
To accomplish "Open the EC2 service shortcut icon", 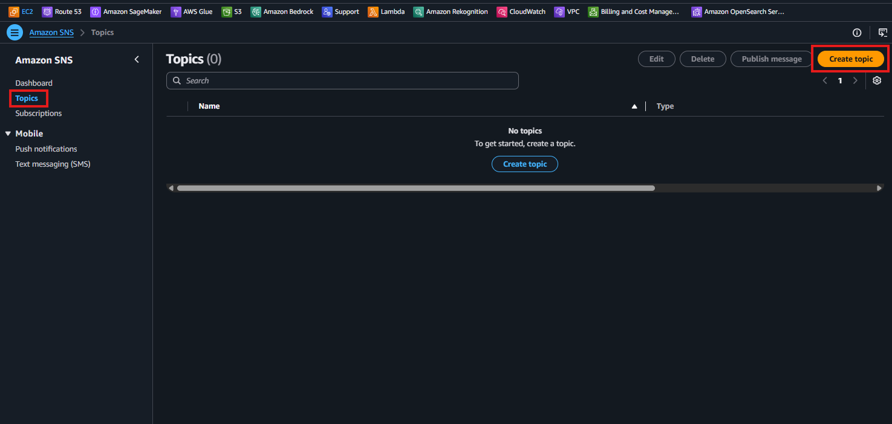I will pos(13,11).
